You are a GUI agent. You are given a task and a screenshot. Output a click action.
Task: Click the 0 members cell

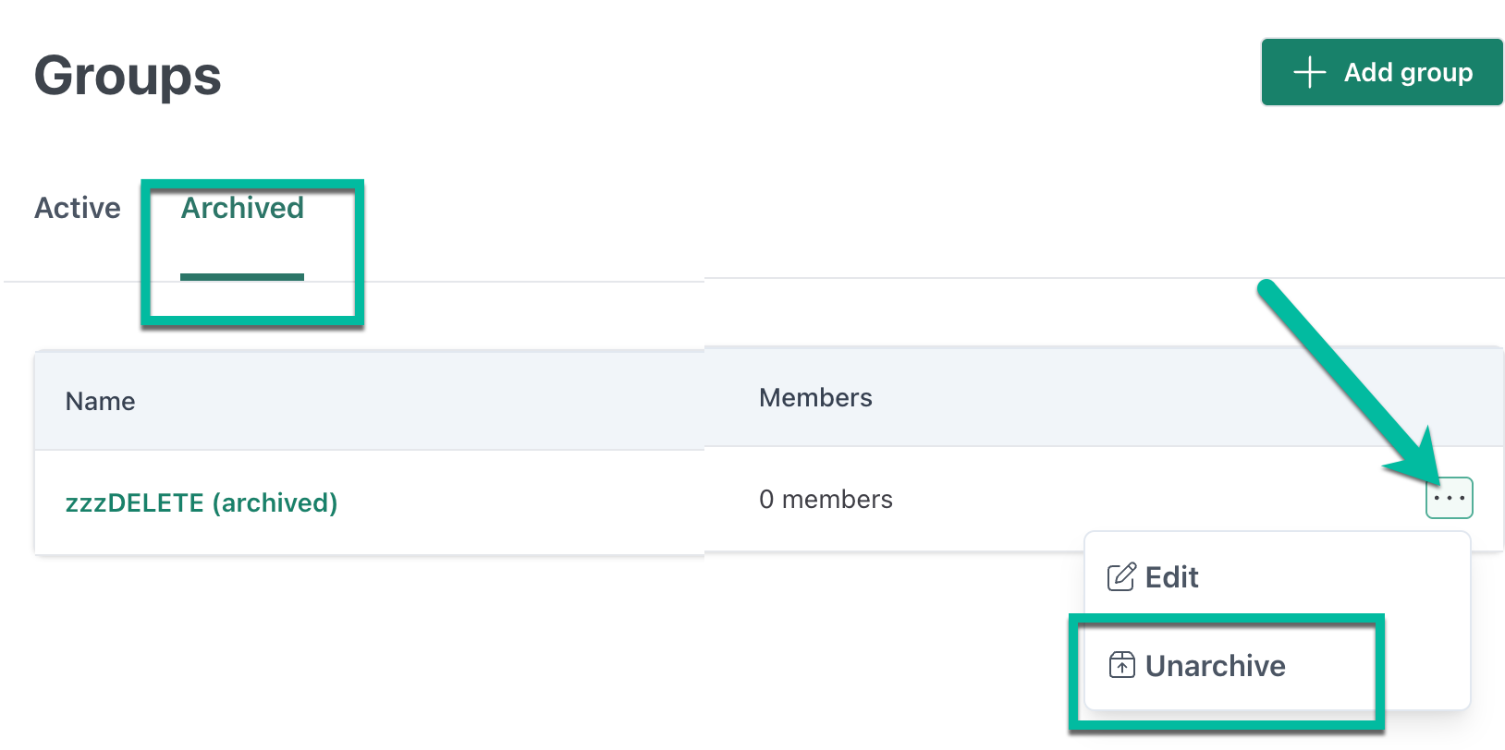coord(826,499)
